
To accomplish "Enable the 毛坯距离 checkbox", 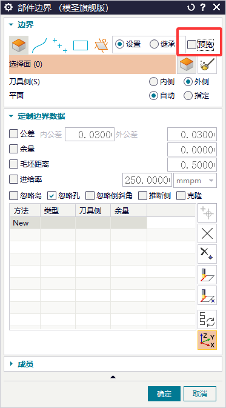I will (x=13, y=164).
